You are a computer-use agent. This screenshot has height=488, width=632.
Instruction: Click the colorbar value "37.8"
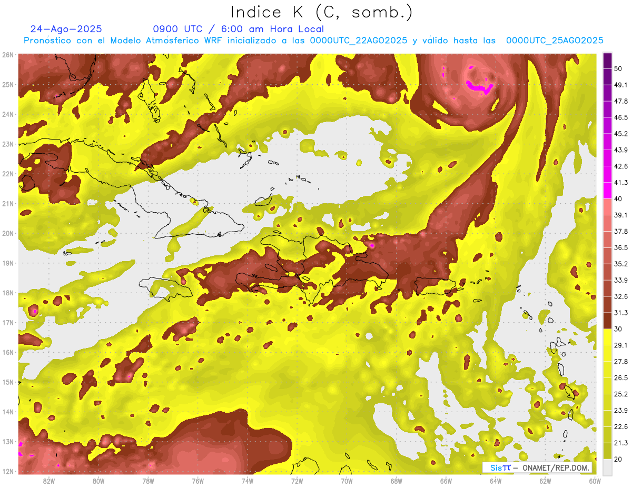[x=621, y=232]
